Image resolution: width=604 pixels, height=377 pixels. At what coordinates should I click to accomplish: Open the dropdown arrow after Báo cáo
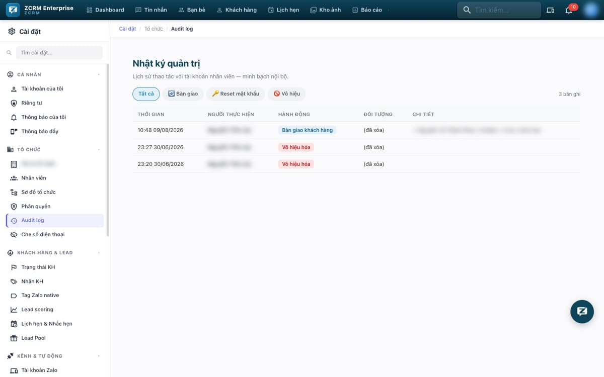pos(389,10)
